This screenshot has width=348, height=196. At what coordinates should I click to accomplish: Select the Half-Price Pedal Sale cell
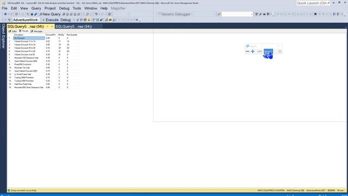tap(29, 84)
